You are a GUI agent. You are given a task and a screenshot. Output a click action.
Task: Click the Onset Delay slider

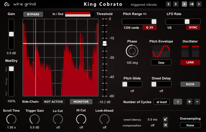[x=161, y=84]
